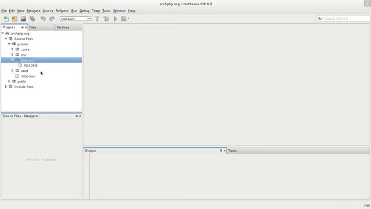Open the Tools menu
Viewport: 371px width, 209px height.
point(106,10)
